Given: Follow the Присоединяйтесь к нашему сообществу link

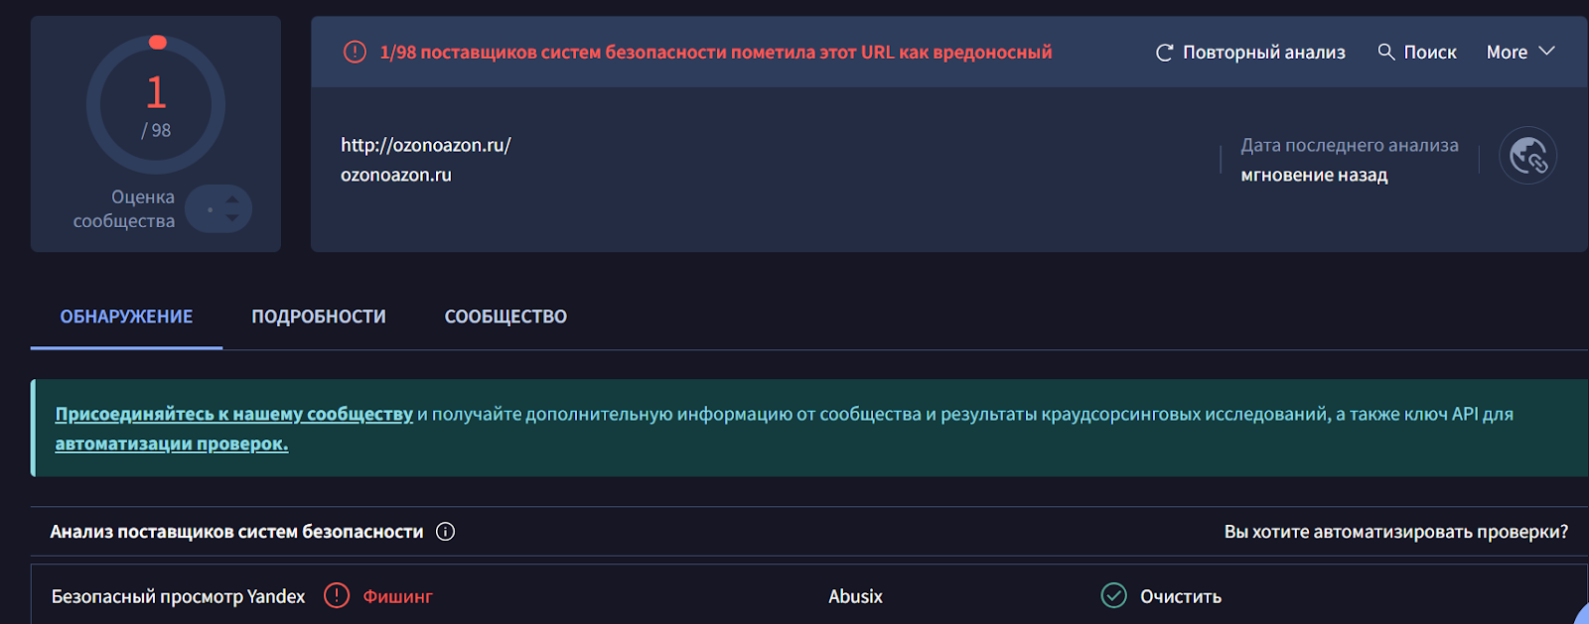Looking at the screenshot, I should (x=233, y=414).
